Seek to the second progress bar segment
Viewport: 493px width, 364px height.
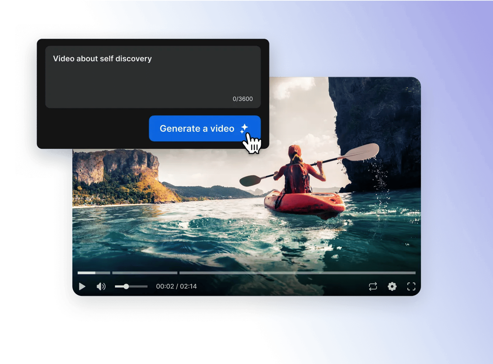click(145, 273)
